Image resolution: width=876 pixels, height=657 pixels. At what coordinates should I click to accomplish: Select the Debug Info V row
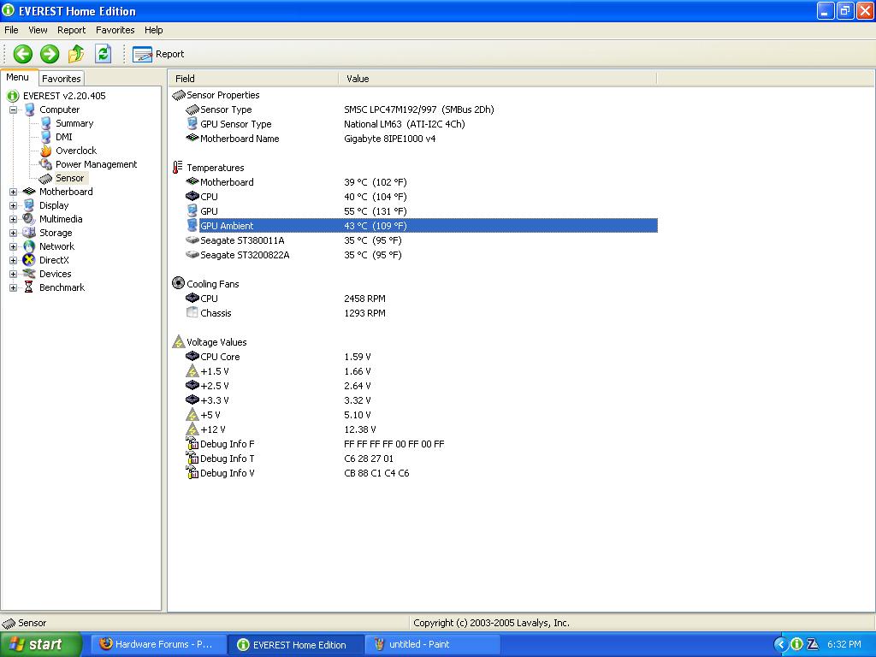pyautogui.click(x=421, y=472)
